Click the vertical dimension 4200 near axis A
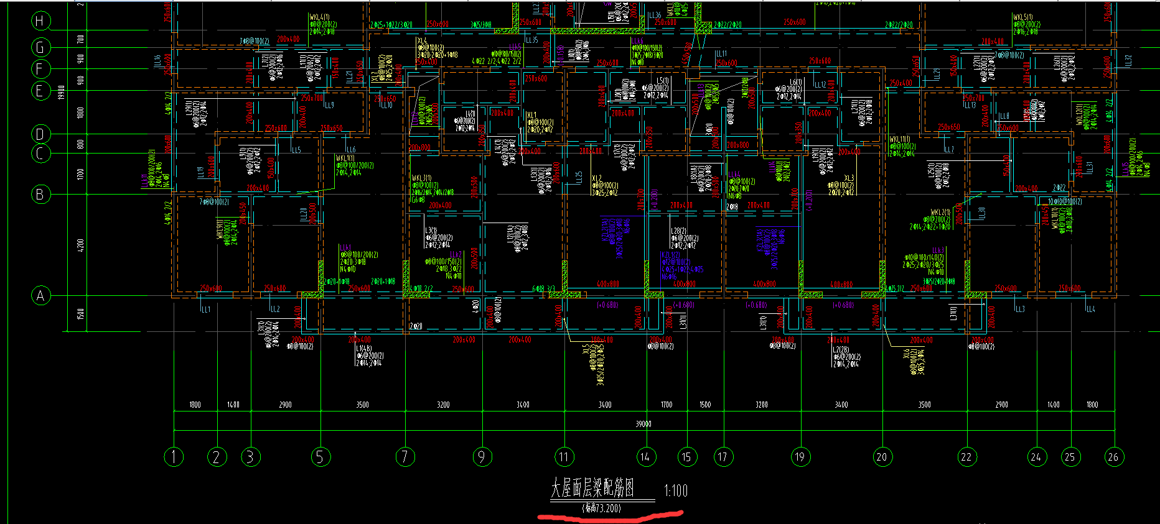Viewport: 1160px width, 524px height. coord(80,245)
